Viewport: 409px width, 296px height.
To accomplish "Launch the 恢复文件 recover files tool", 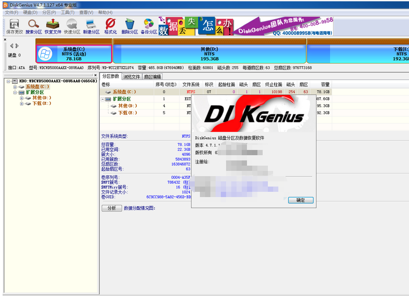I will click(x=53, y=26).
